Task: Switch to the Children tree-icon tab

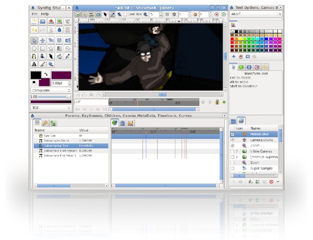Action: (53, 123)
